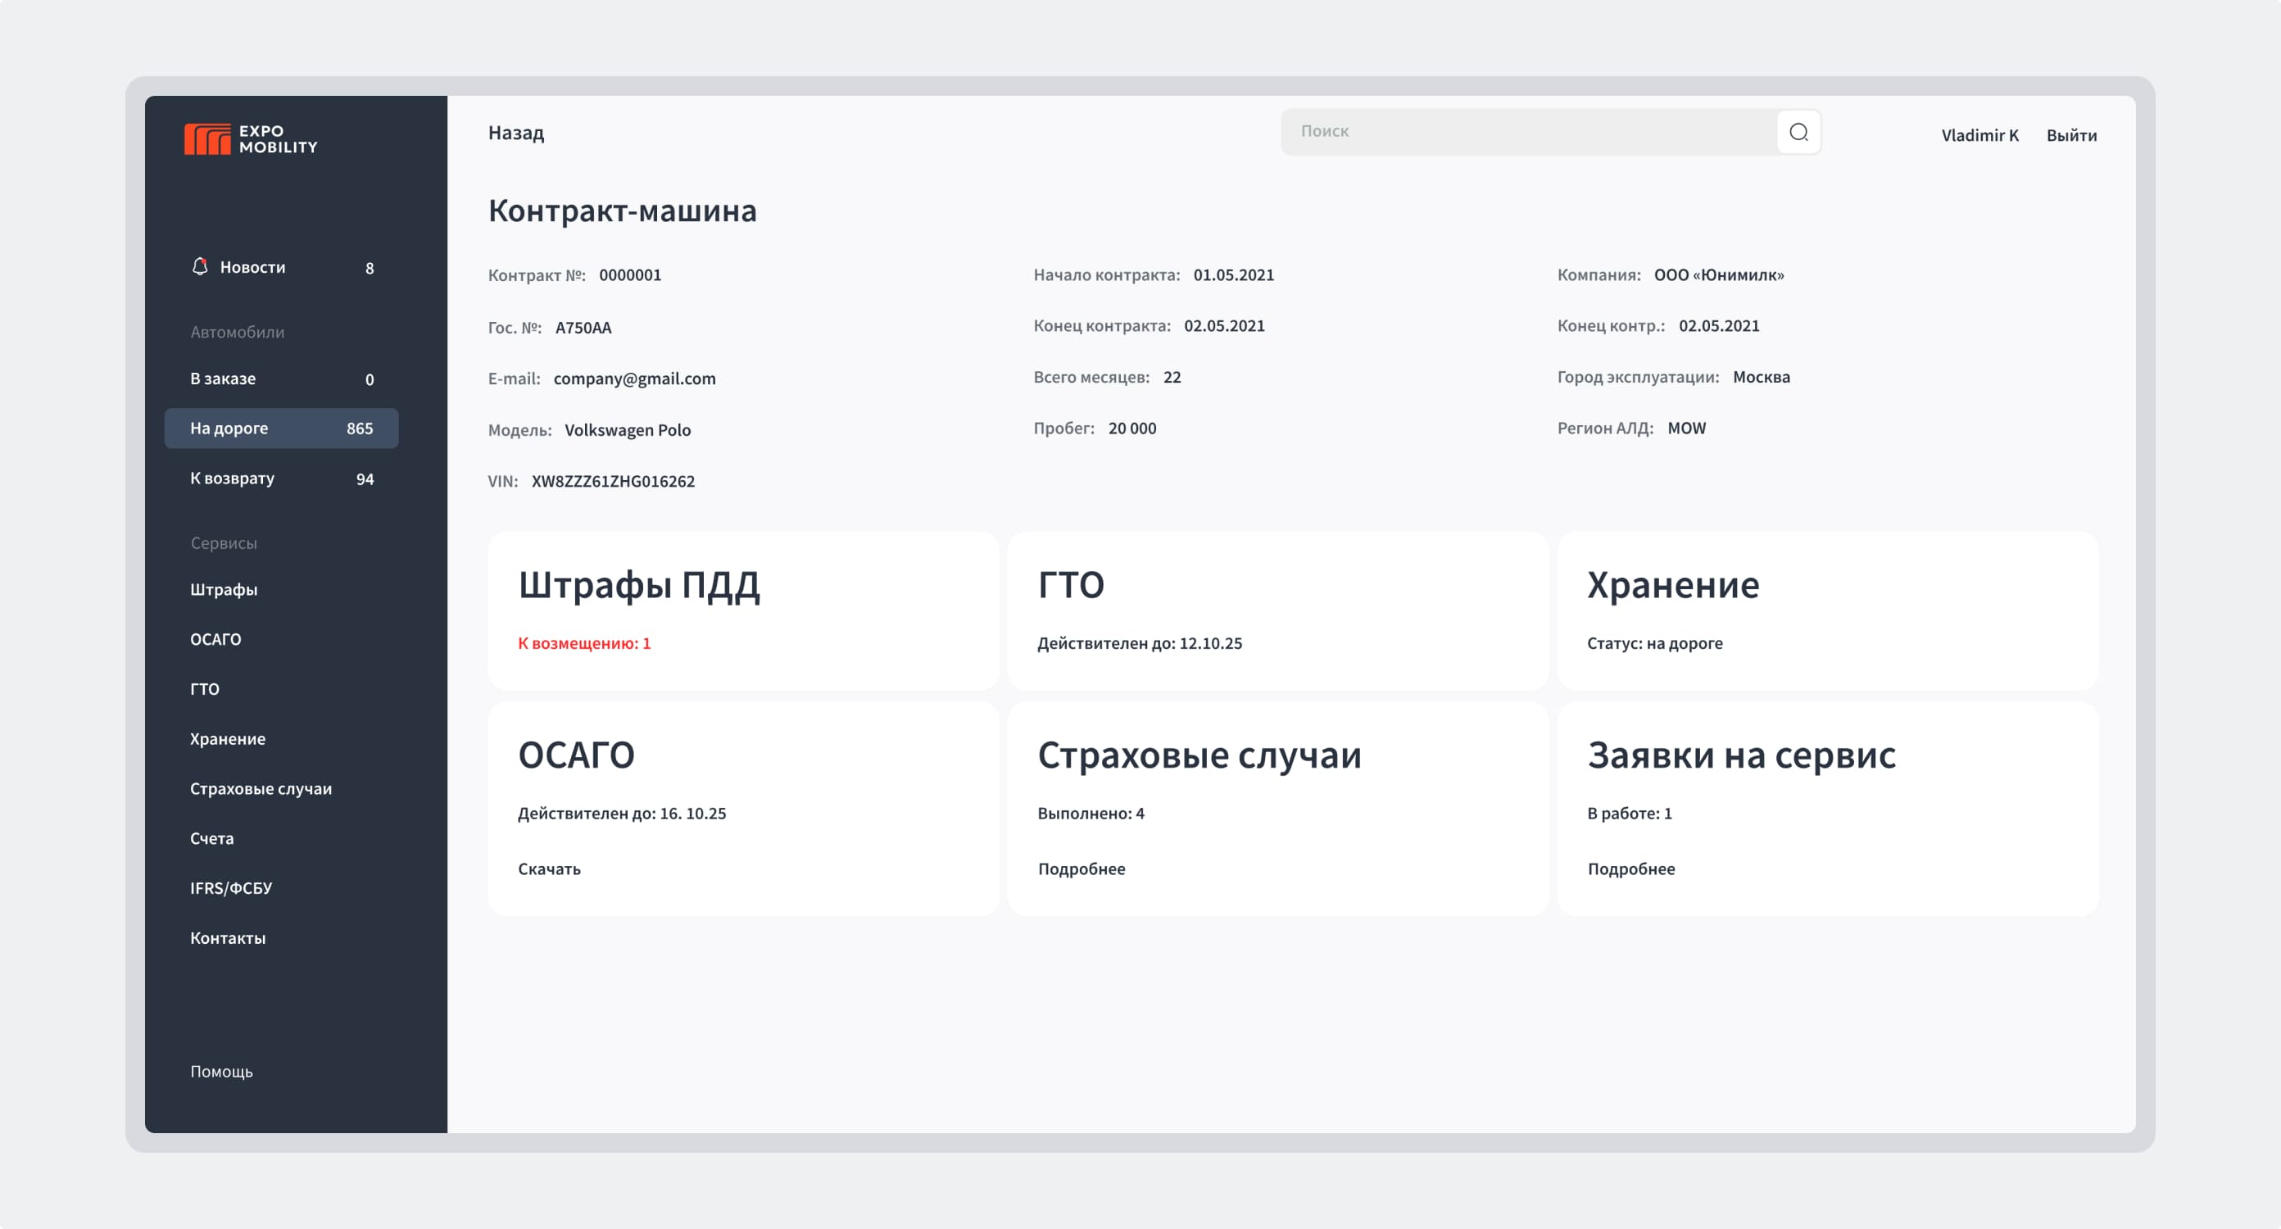Viewport: 2281px width, 1229px height.
Task: Open Контакты in the sidebar
Action: (228, 937)
